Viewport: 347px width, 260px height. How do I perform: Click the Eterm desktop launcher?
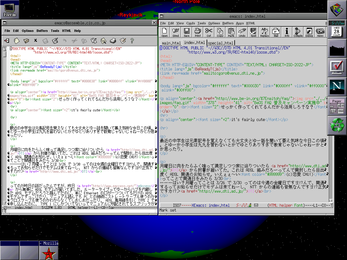10,9
